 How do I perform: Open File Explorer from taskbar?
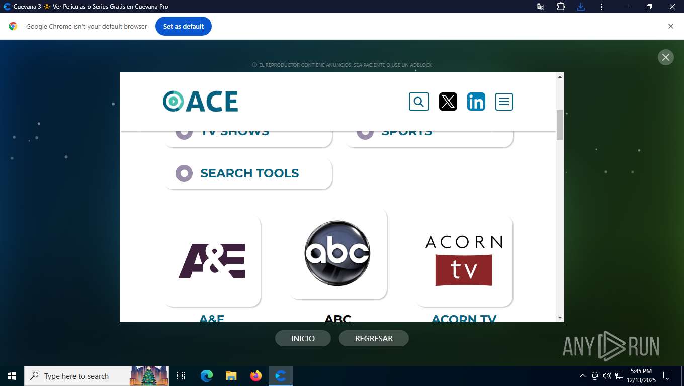[x=231, y=376]
